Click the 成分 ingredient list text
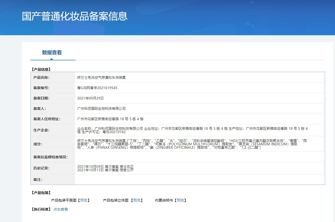335x222 pixels. click(x=192, y=144)
